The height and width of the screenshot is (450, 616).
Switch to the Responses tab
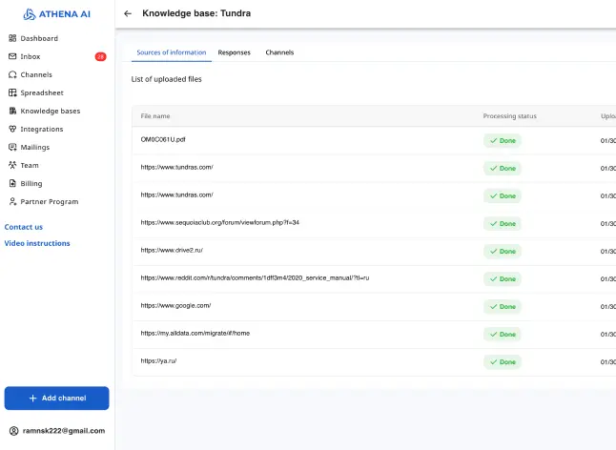(x=234, y=52)
